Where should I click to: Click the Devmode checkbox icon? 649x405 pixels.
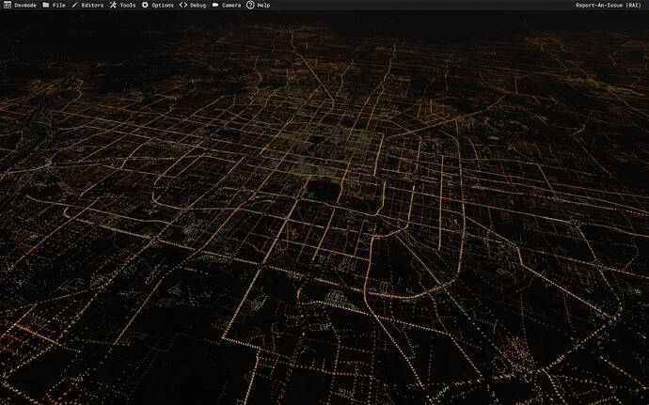tap(8, 6)
